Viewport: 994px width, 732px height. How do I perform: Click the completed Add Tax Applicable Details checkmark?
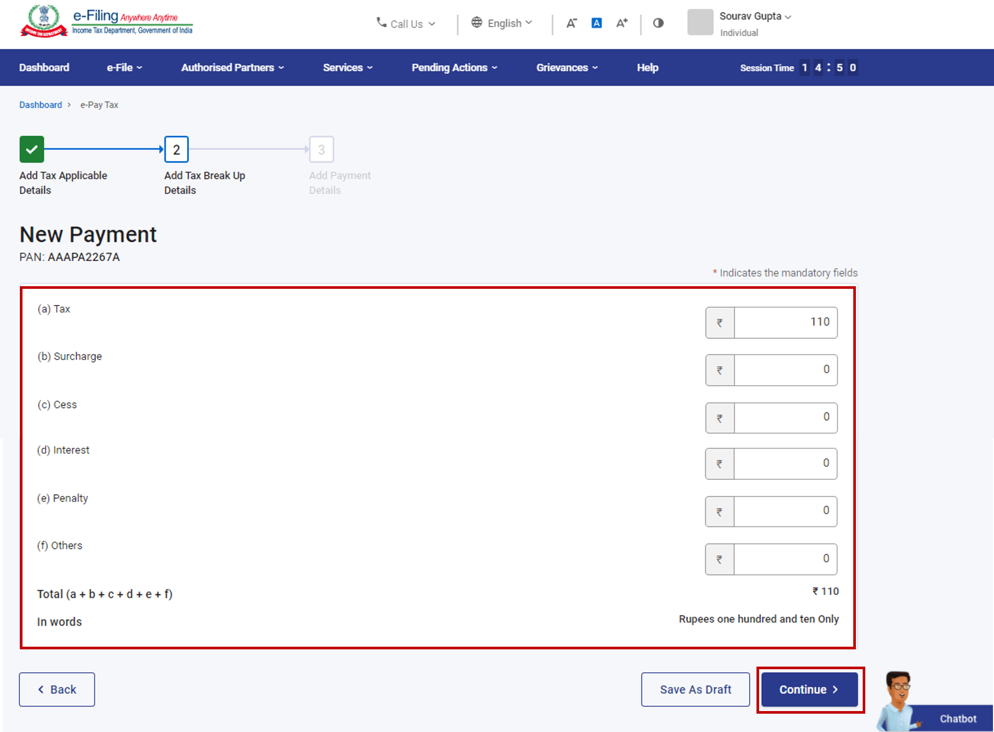click(x=31, y=149)
